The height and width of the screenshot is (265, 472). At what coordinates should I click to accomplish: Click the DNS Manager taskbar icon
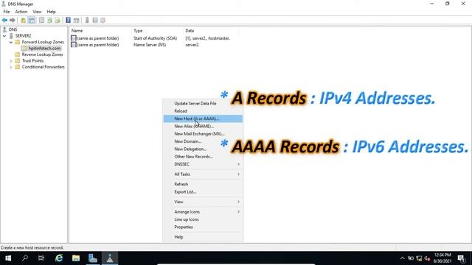click(x=110, y=258)
